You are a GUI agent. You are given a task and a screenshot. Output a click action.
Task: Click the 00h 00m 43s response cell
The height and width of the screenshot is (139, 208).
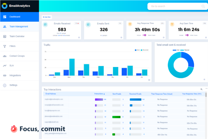pos(191,100)
